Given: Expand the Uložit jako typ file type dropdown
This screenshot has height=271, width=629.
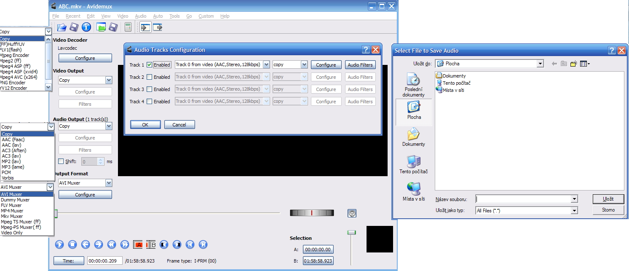Looking at the screenshot, I should [574, 210].
